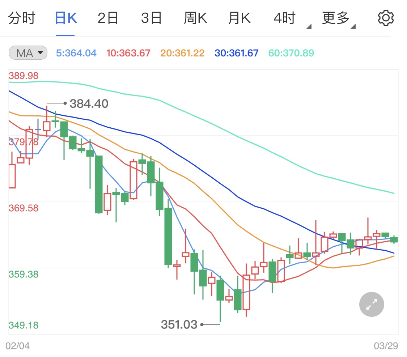Click the 369.58 price gridline label
The height and width of the screenshot is (357, 407).
(x=22, y=208)
